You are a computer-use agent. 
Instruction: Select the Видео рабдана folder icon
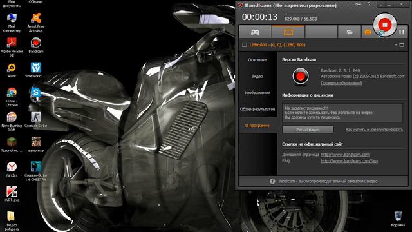(12, 221)
